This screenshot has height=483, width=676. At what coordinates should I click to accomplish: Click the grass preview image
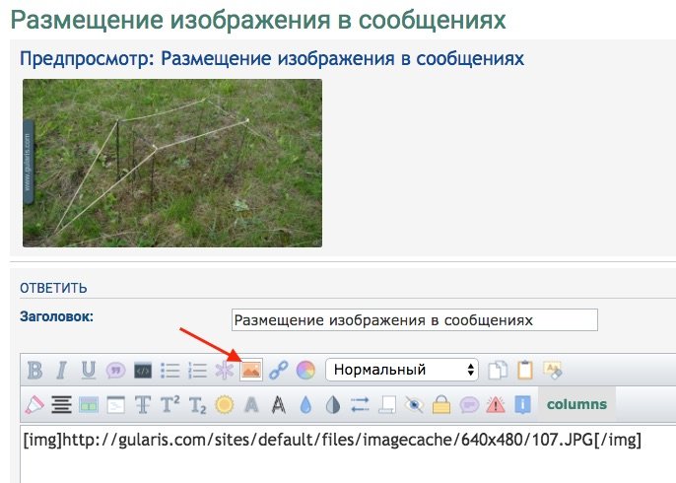tap(172, 163)
